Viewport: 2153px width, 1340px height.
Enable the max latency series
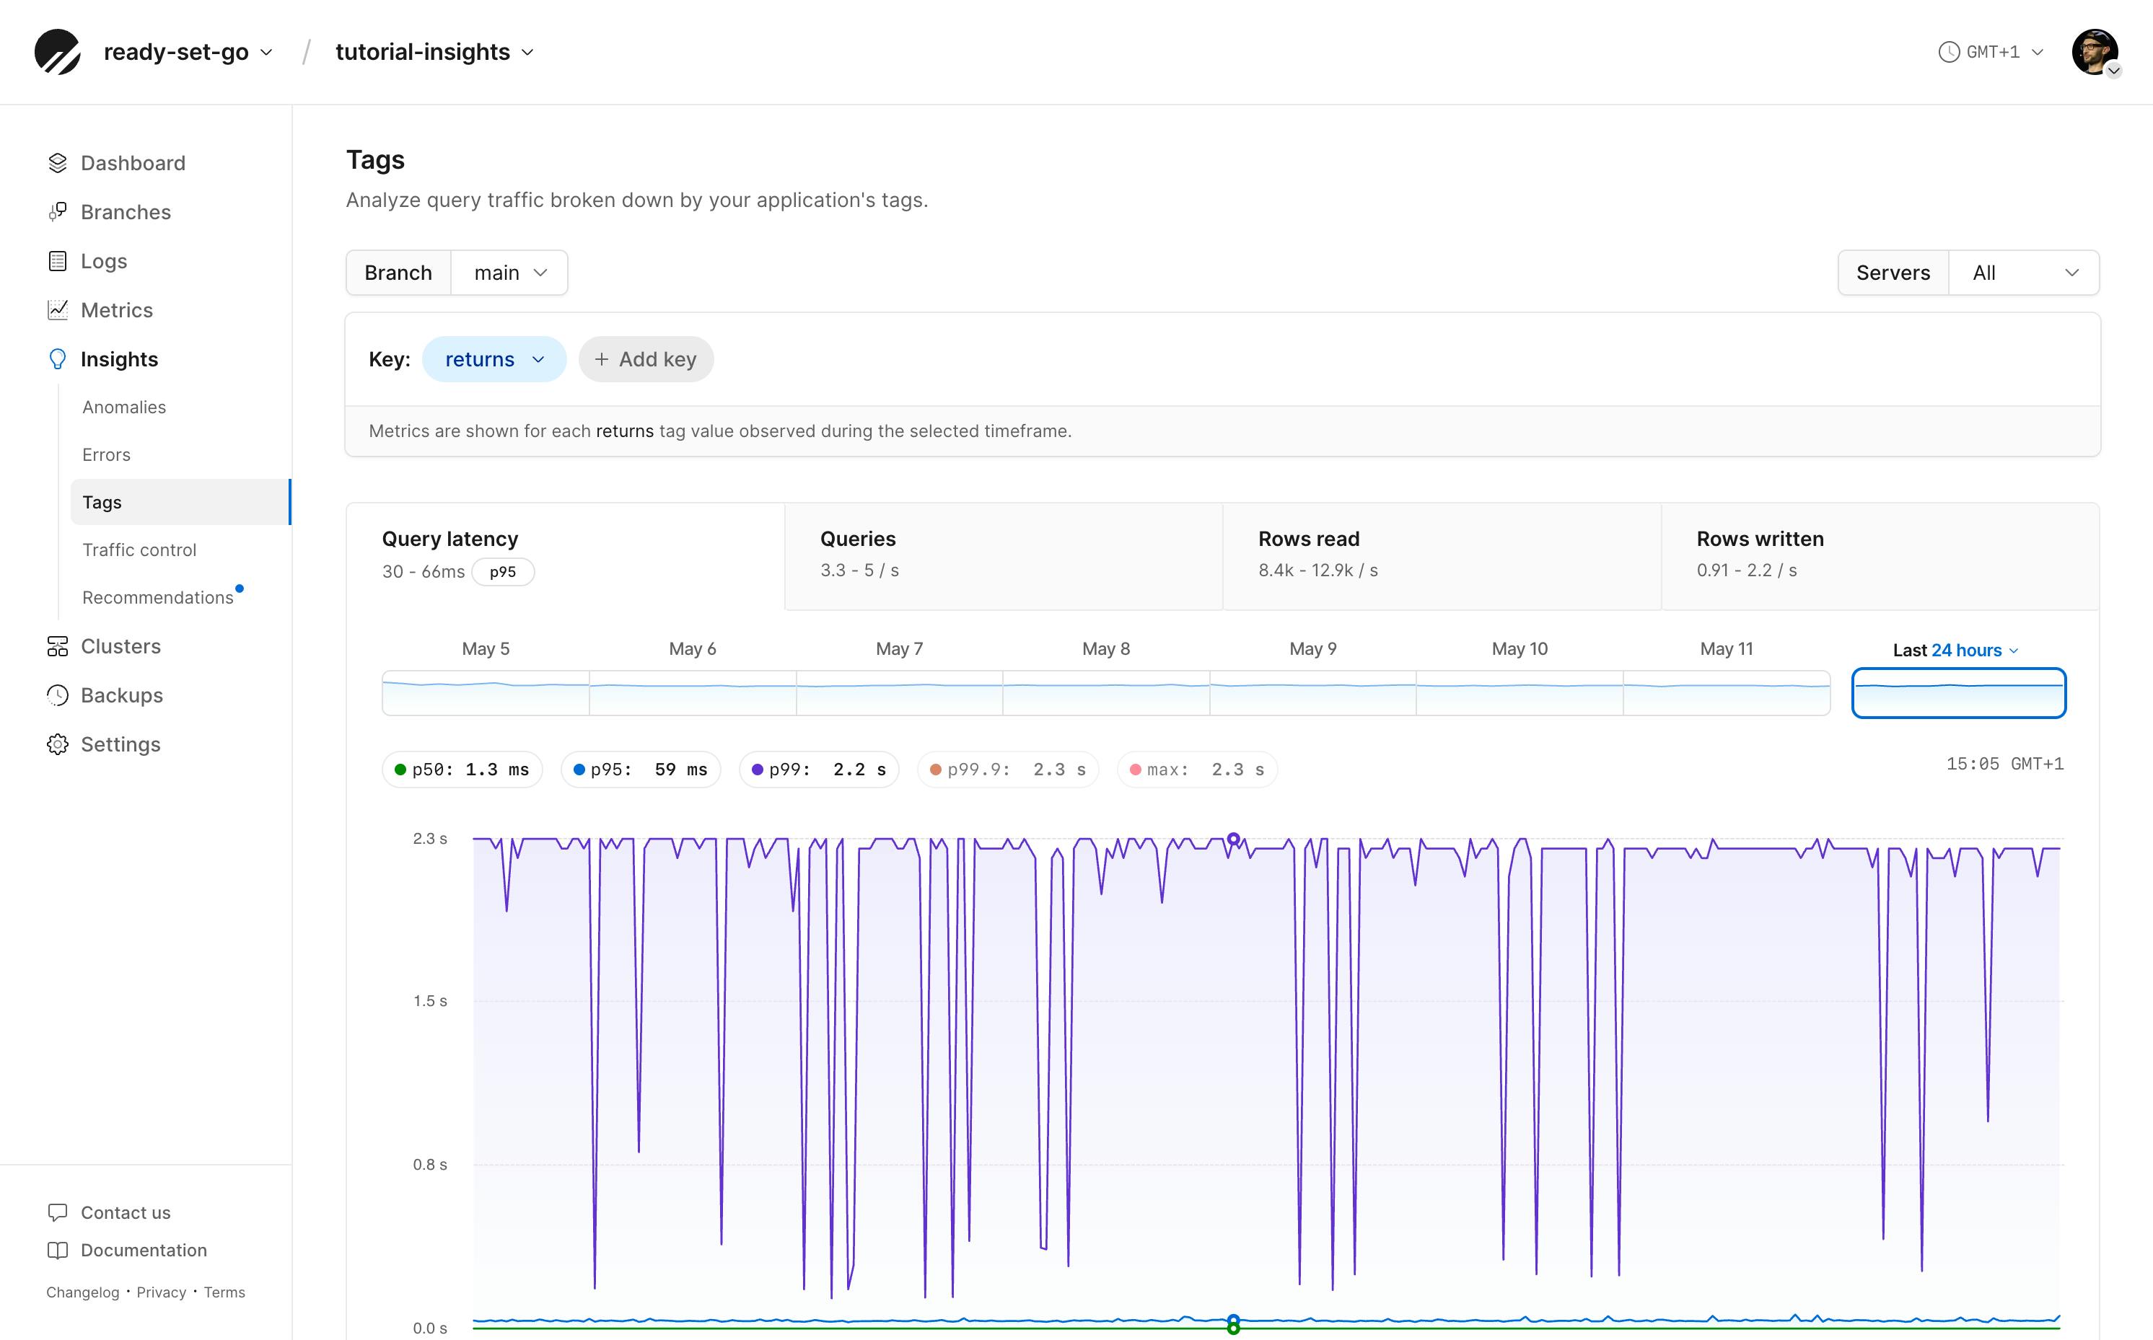[1198, 770]
